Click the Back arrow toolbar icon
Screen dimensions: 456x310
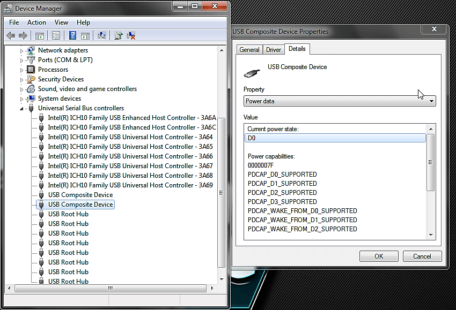(11, 36)
